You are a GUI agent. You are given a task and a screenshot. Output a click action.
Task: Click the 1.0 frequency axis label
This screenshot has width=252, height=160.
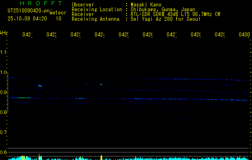pos(3,72)
